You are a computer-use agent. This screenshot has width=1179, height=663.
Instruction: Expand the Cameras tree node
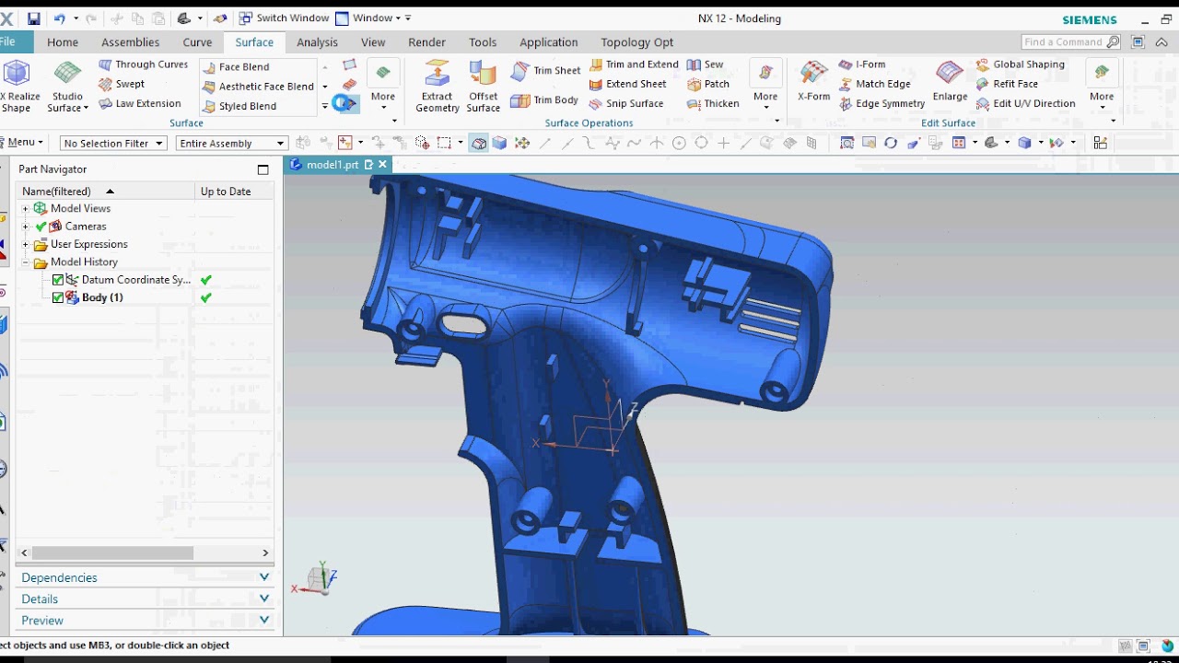(x=26, y=227)
